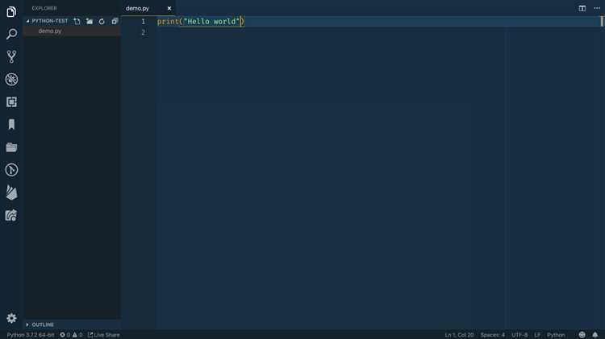Close the demo.py tab
This screenshot has width=605, height=339.
tap(169, 8)
